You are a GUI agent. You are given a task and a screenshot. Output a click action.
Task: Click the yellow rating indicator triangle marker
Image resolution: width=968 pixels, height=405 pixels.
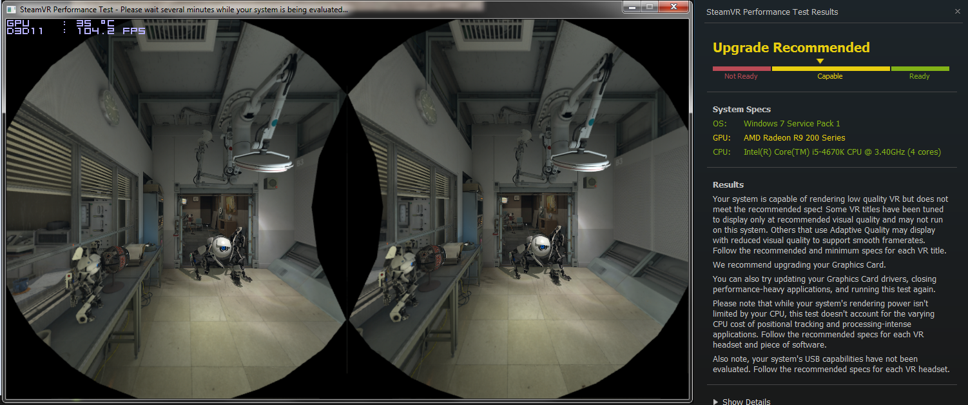pyautogui.click(x=820, y=61)
